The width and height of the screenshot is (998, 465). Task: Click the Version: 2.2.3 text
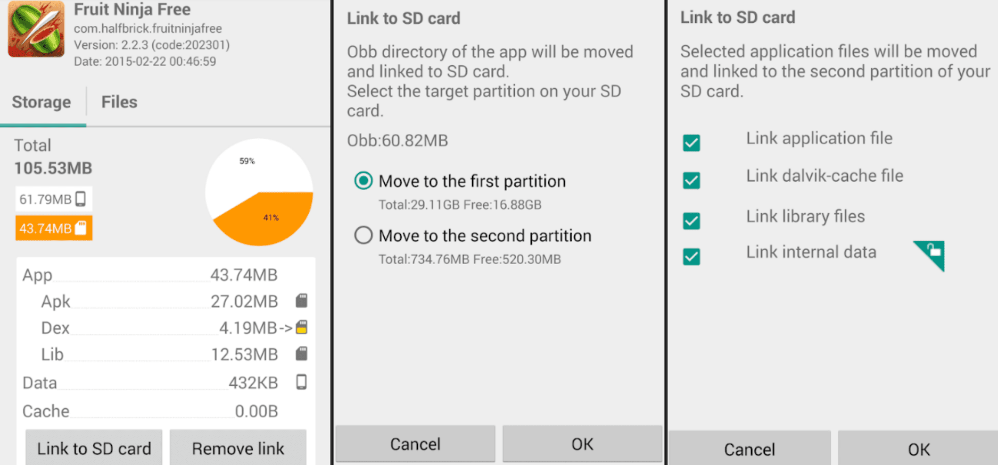[152, 45]
